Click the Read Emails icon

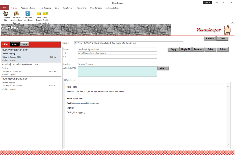(x=39, y=16)
